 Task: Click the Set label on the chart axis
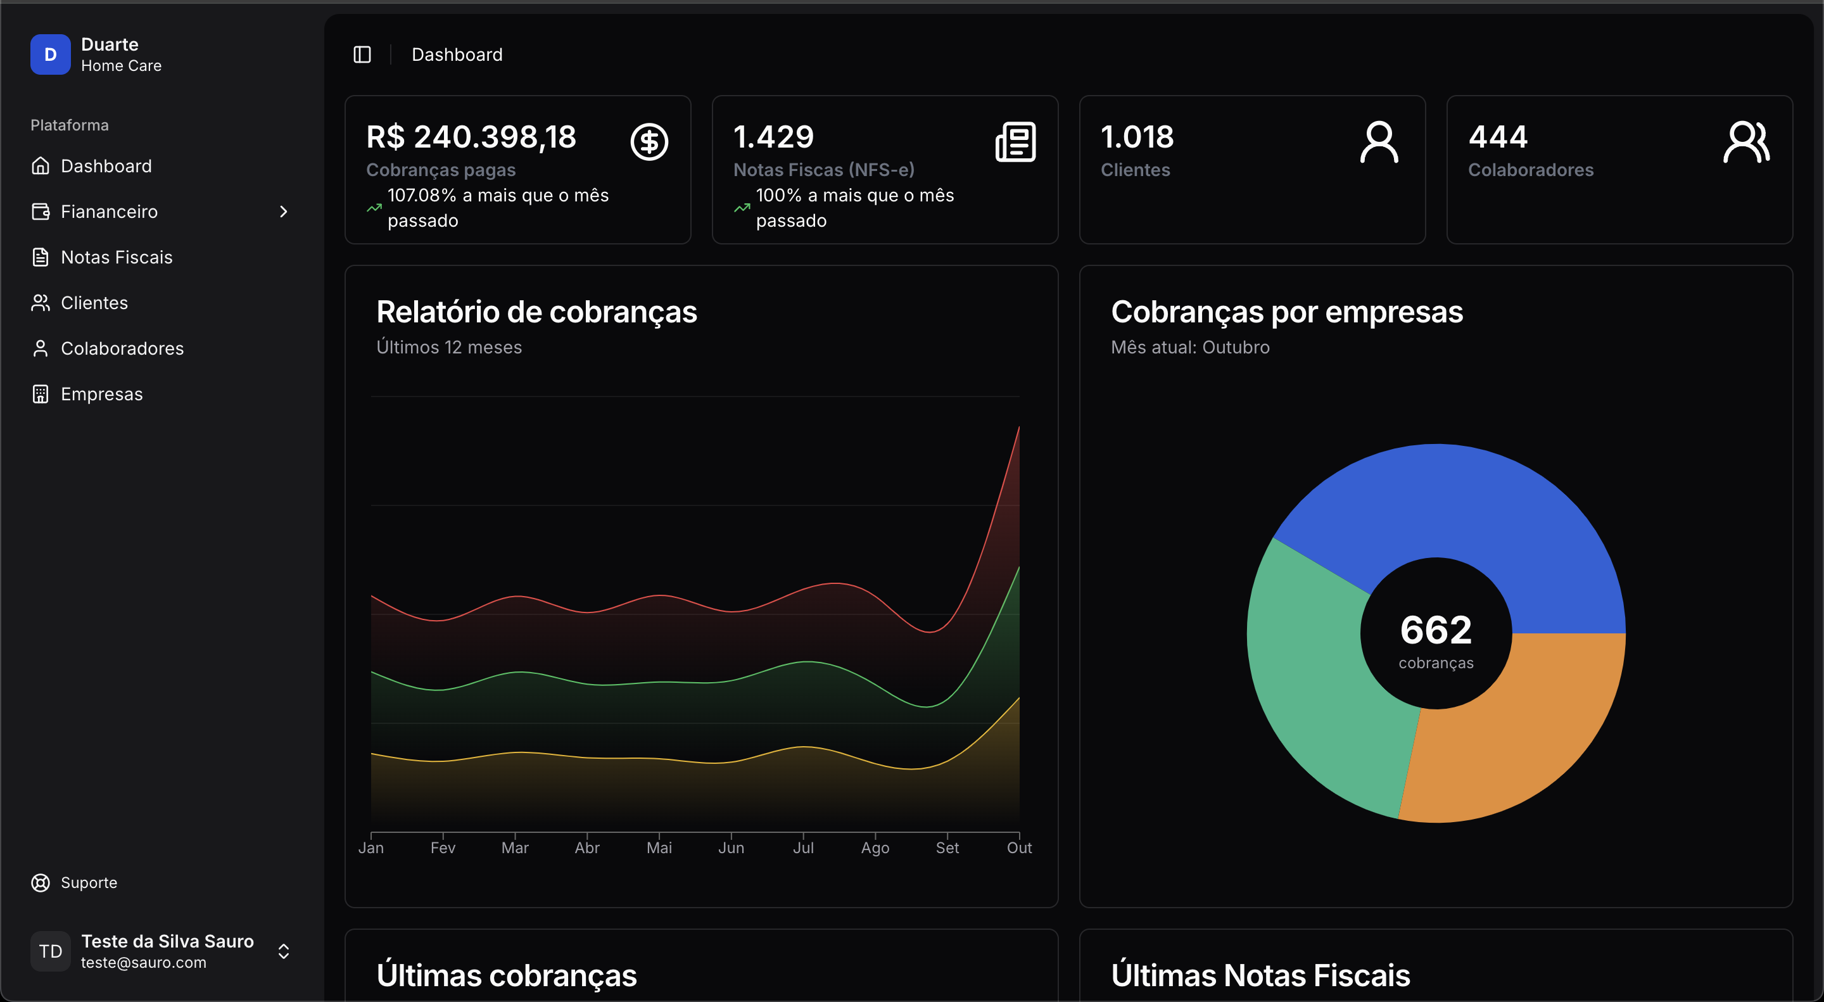pos(947,847)
